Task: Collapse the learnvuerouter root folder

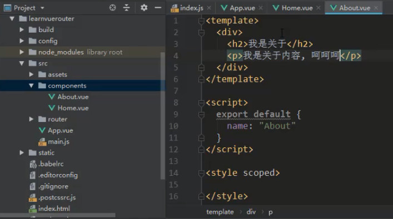Action: coord(12,18)
